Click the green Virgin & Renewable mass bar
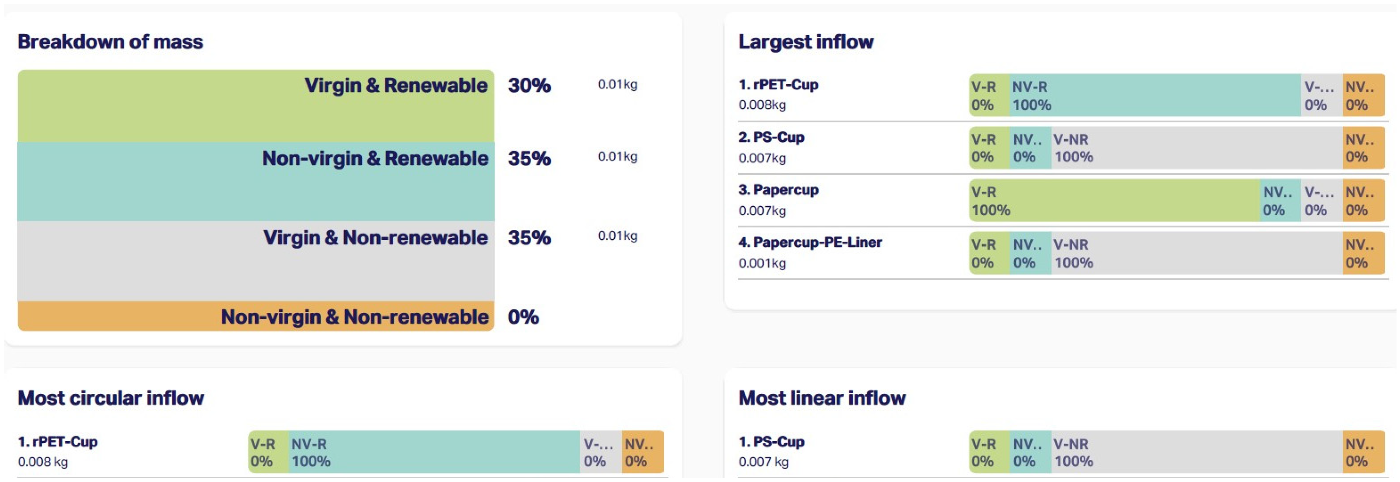Screen dimensions: 1400x482 (256, 106)
